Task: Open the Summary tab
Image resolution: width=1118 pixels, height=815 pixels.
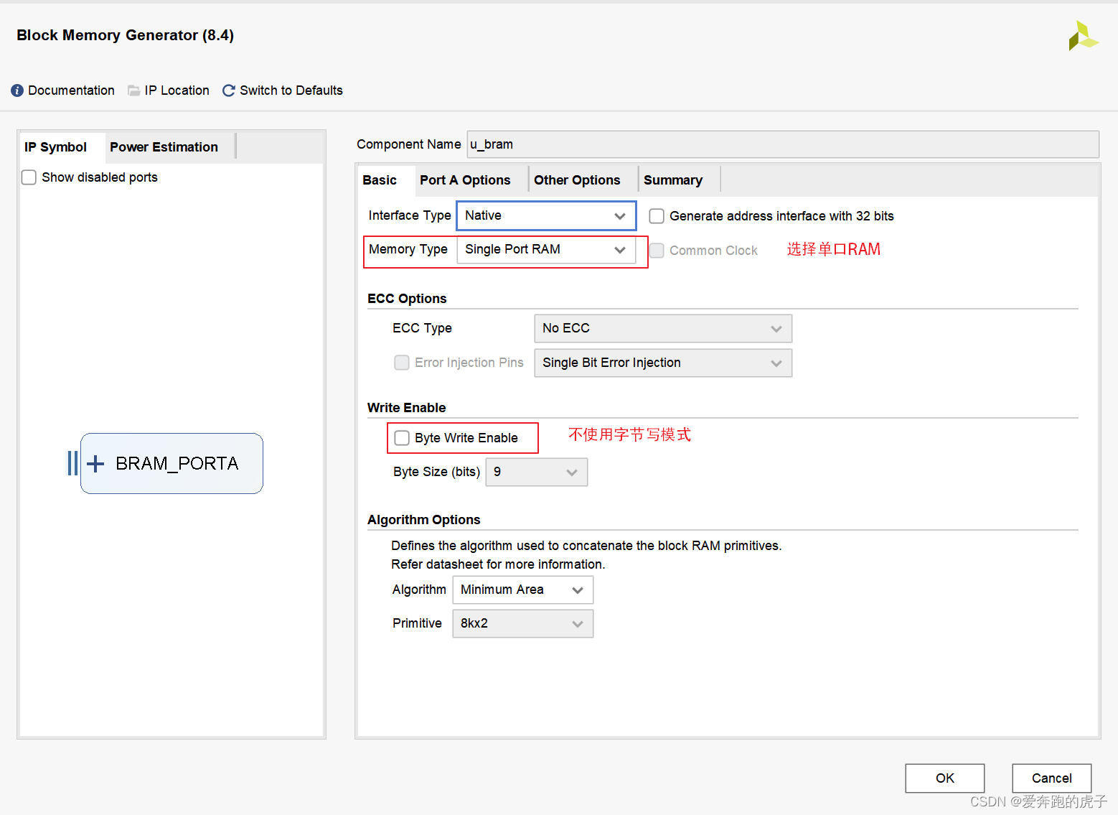Action: coord(673,180)
